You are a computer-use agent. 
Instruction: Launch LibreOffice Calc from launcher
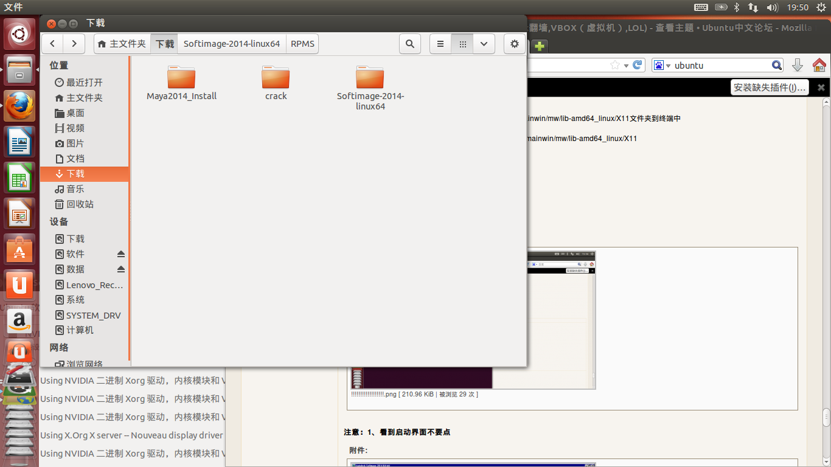(x=19, y=178)
